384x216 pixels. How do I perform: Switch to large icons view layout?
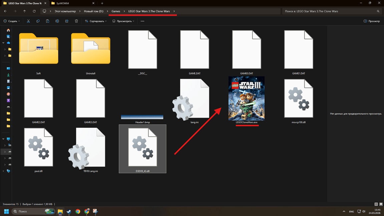click(381, 204)
